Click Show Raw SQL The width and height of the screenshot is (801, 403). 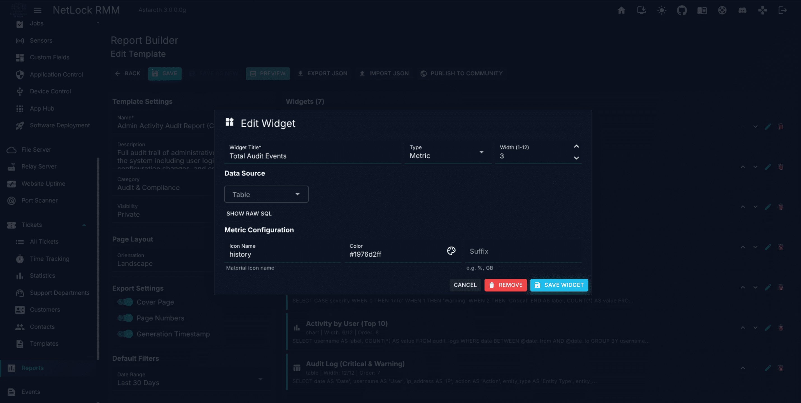(249, 214)
